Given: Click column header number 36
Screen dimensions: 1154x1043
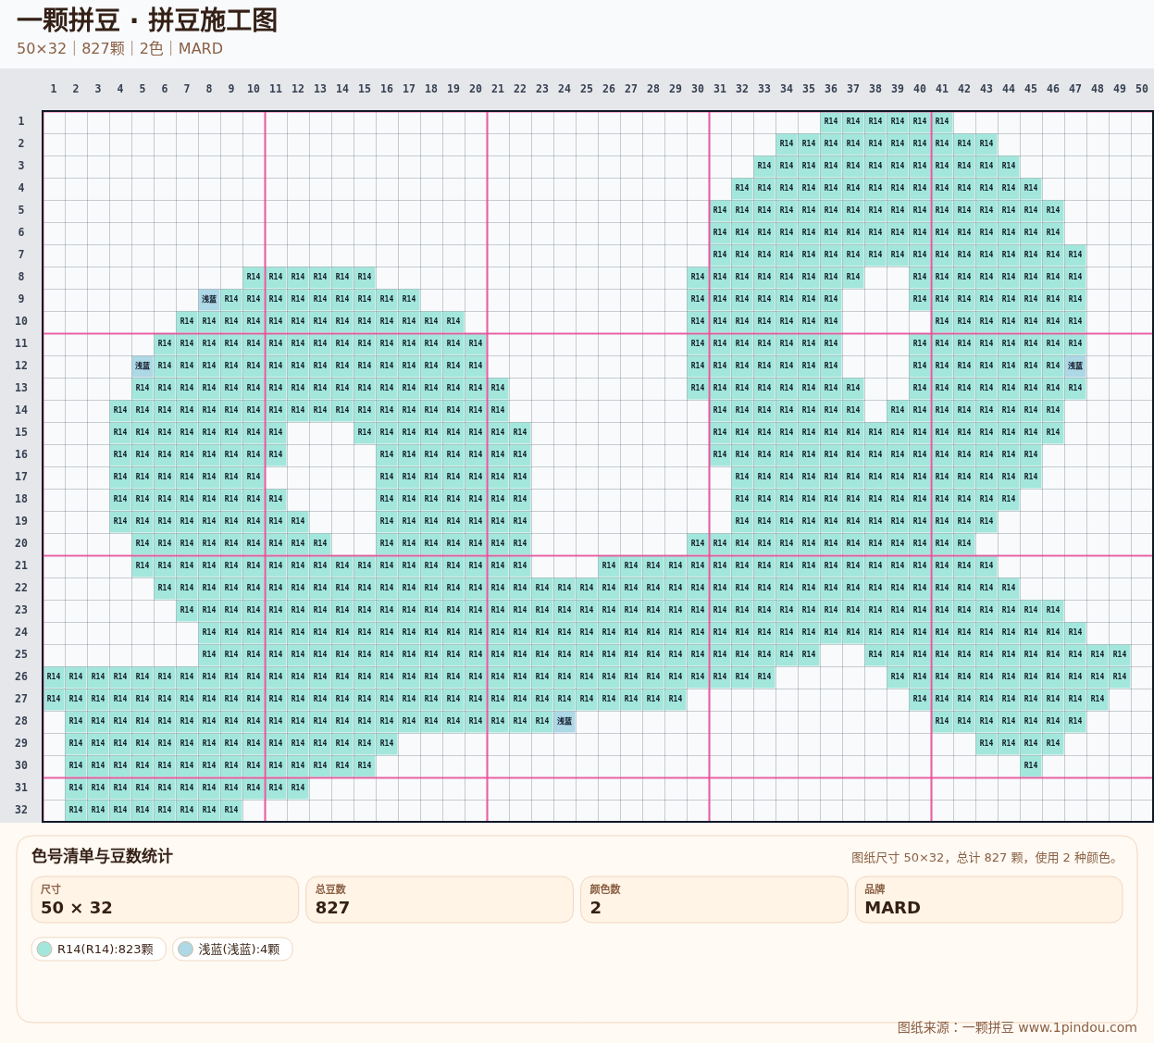Looking at the screenshot, I should pyautogui.click(x=831, y=89).
